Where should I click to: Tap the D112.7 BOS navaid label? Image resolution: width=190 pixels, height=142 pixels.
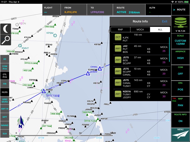pyautogui.click(x=53, y=96)
